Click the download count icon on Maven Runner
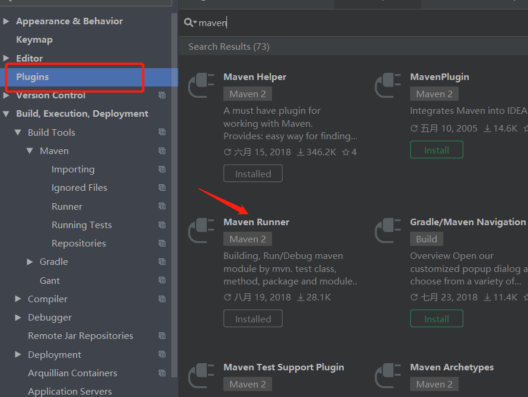Image resolution: width=528 pixels, height=397 pixels. (300, 297)
